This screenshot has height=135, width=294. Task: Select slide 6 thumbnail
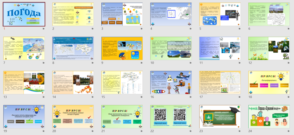point(269,14)
